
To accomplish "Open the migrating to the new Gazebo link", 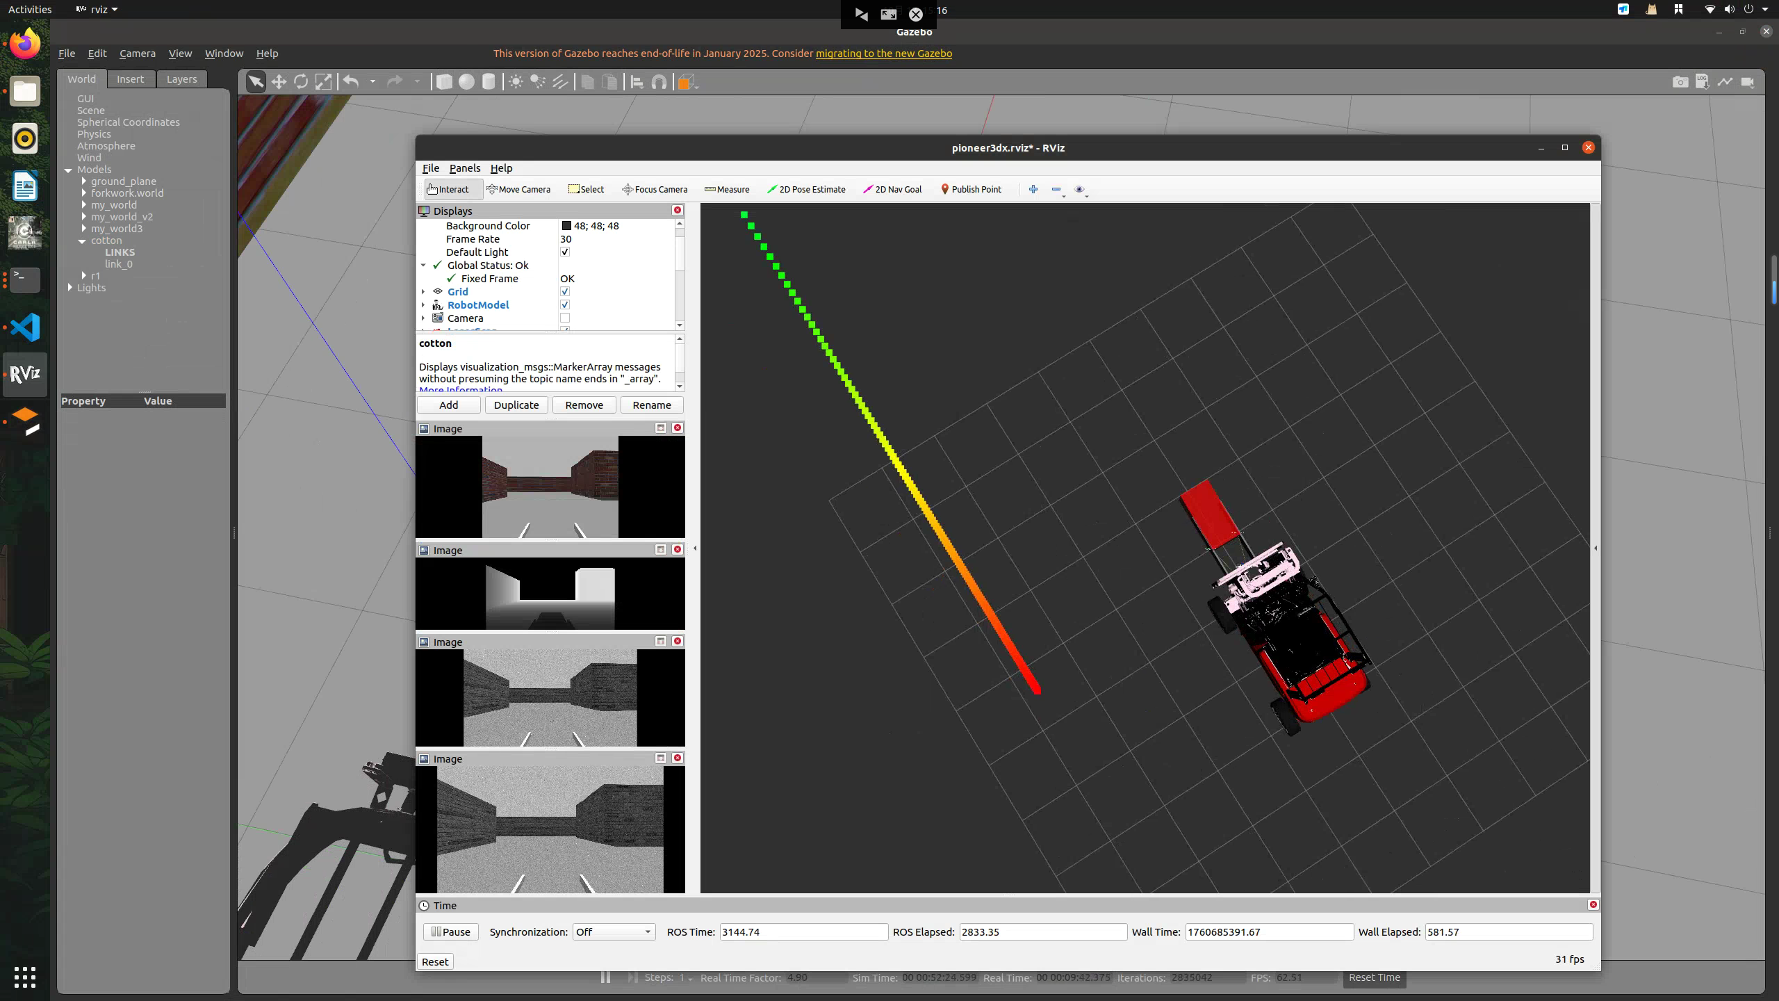I will click(x=883, y=54).
